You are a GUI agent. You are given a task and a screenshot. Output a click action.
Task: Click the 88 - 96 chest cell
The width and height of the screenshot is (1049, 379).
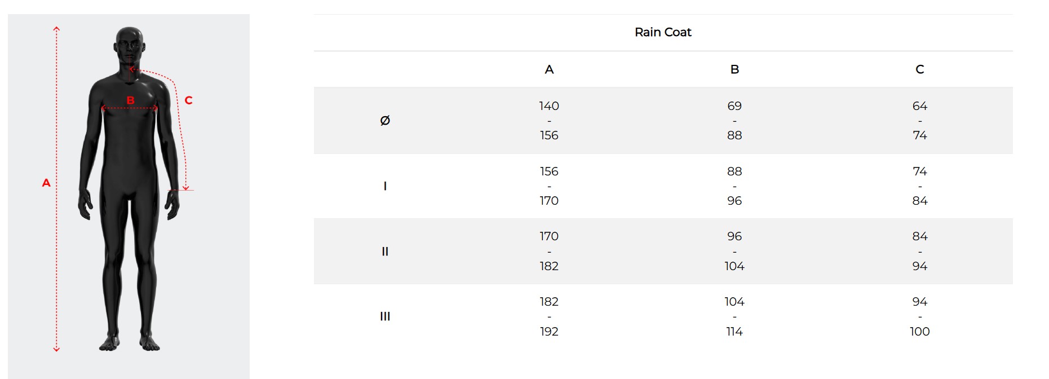coord(734,186)
